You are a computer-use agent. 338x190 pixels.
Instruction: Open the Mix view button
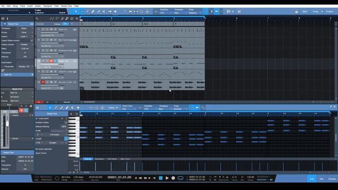(x=322, y=179)
